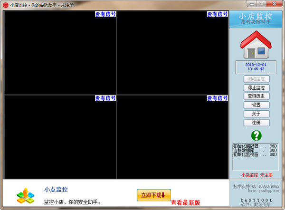This screenshot has width=285, height=210.
Task: Click the orange 立即下载 download button
Action: (153, 195)
